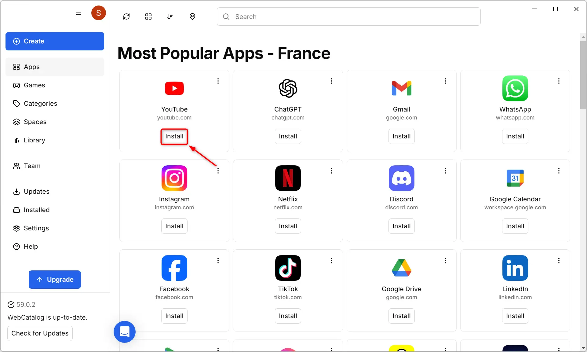Image resolution: width=587 pixels, height=352 pixels.
Task: Click the Instagram app icon
Action: 174,178
